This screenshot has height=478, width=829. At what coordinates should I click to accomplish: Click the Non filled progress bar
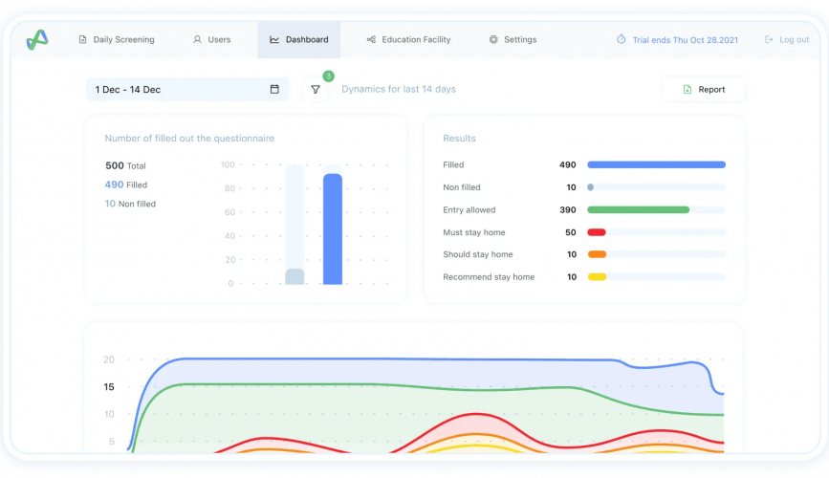[656, 187]
